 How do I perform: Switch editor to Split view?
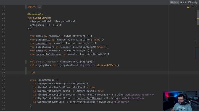coord(183,2)
